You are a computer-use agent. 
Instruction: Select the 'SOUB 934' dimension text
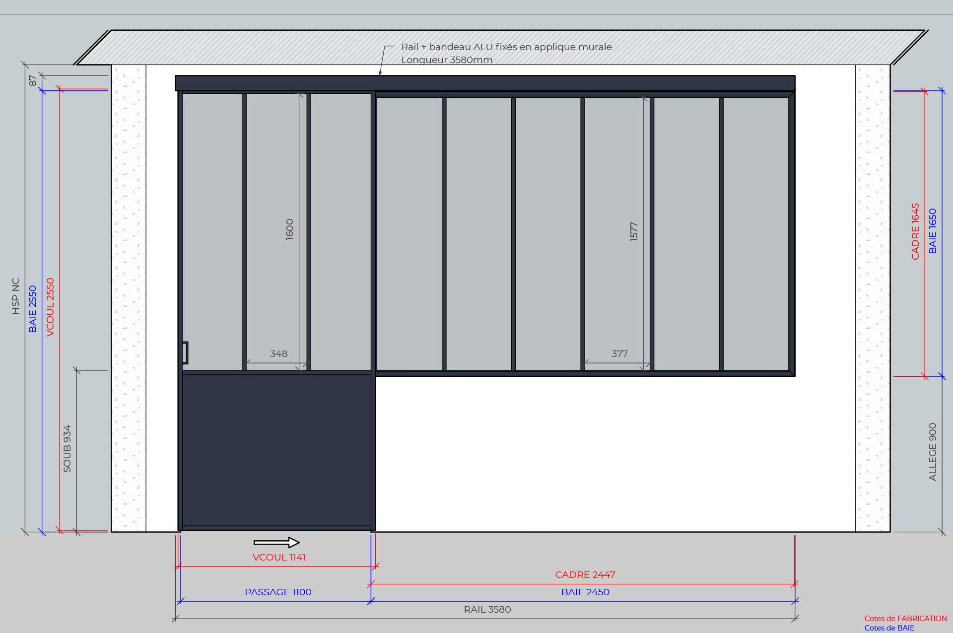pyautogui.click(x=67, y=448)
